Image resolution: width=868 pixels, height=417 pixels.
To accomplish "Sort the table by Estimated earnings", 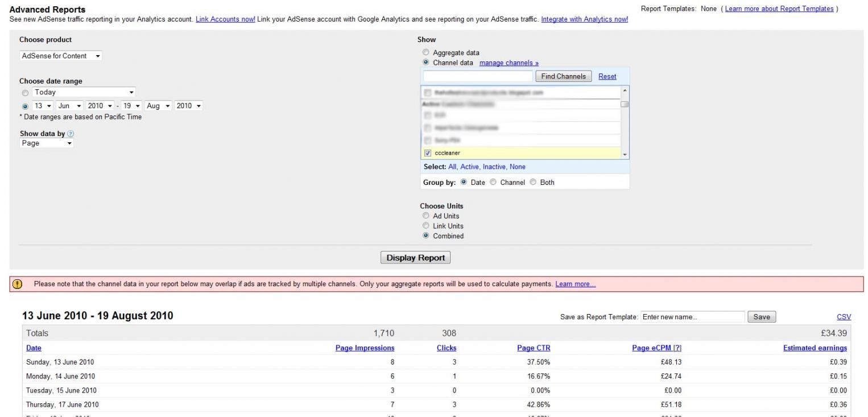I will 815,348.
